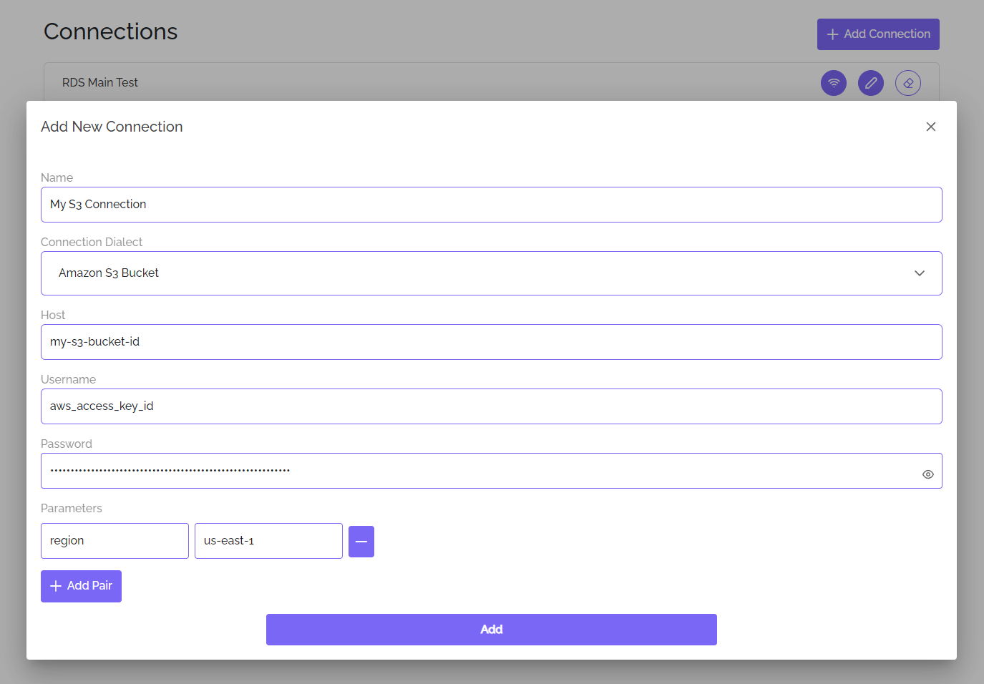The width and height of the screenshot is (984, 684).
Task: Expand the Connection Dialect chevron
Action: pyautogui.click(x=919, y=273)
